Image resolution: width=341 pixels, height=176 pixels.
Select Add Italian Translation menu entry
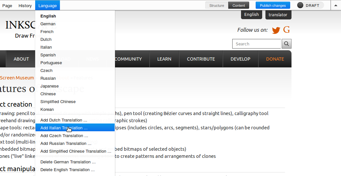pyautogui.click(x=64, y=128)
